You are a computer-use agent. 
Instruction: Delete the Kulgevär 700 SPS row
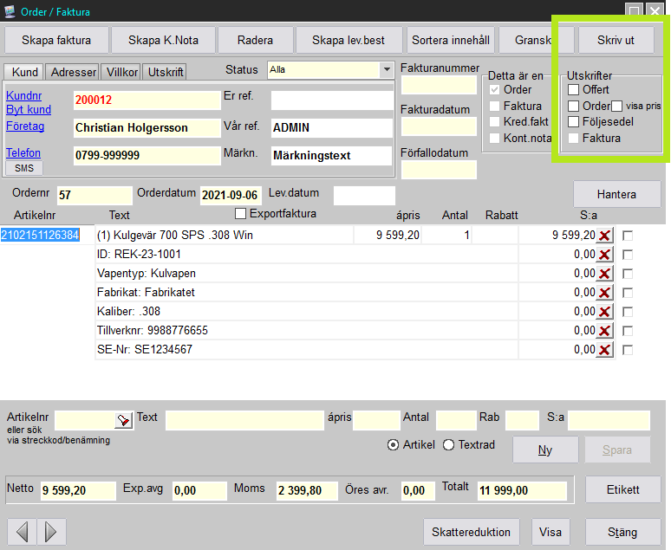pyautogui.click(x=604, y=235)
